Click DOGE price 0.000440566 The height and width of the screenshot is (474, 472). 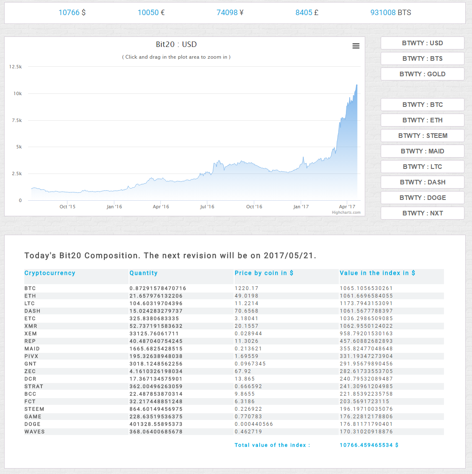254,425
